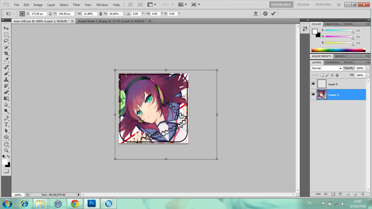Screen dimensions: 372x209
Task: Switch to the Painting workspace
Action: click(323, 5)
